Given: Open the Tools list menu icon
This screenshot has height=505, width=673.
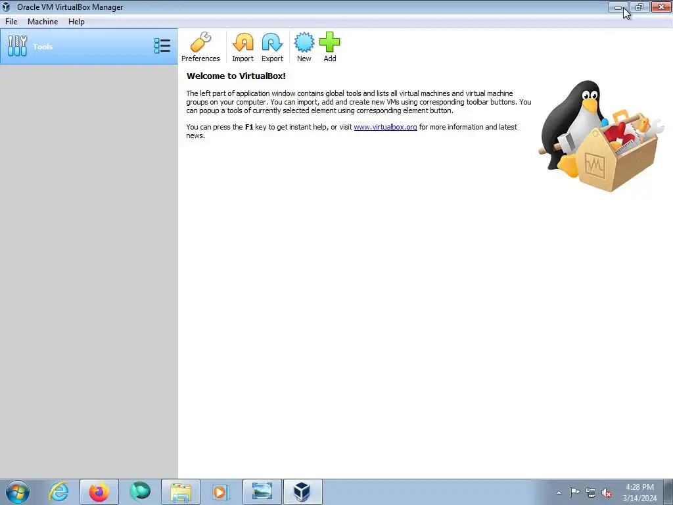Looking at the screenshot, I should pyautogui.click(x=162, y=46).
